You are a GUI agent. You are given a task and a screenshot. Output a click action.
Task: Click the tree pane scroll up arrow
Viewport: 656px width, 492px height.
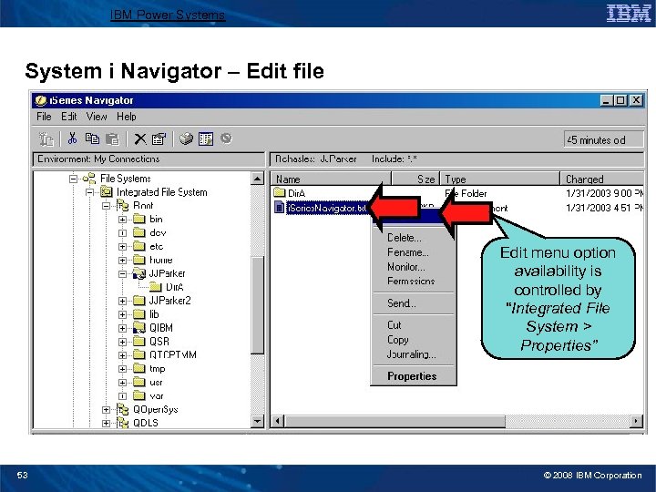click(258, 179)
